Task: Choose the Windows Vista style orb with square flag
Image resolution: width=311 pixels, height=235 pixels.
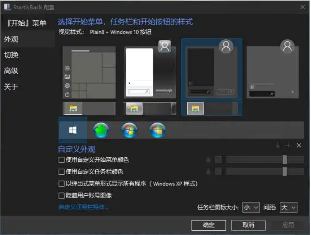Action: pos(158,130)
